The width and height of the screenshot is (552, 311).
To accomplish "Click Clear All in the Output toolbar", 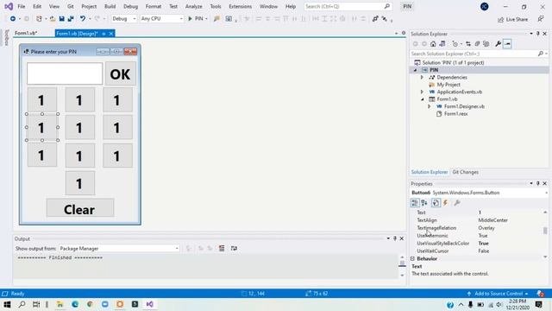I will pos(222,248).
